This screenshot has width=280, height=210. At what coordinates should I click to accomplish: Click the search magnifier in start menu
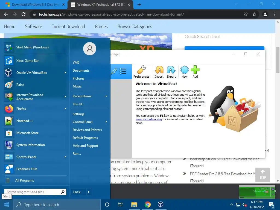point(63,192)
